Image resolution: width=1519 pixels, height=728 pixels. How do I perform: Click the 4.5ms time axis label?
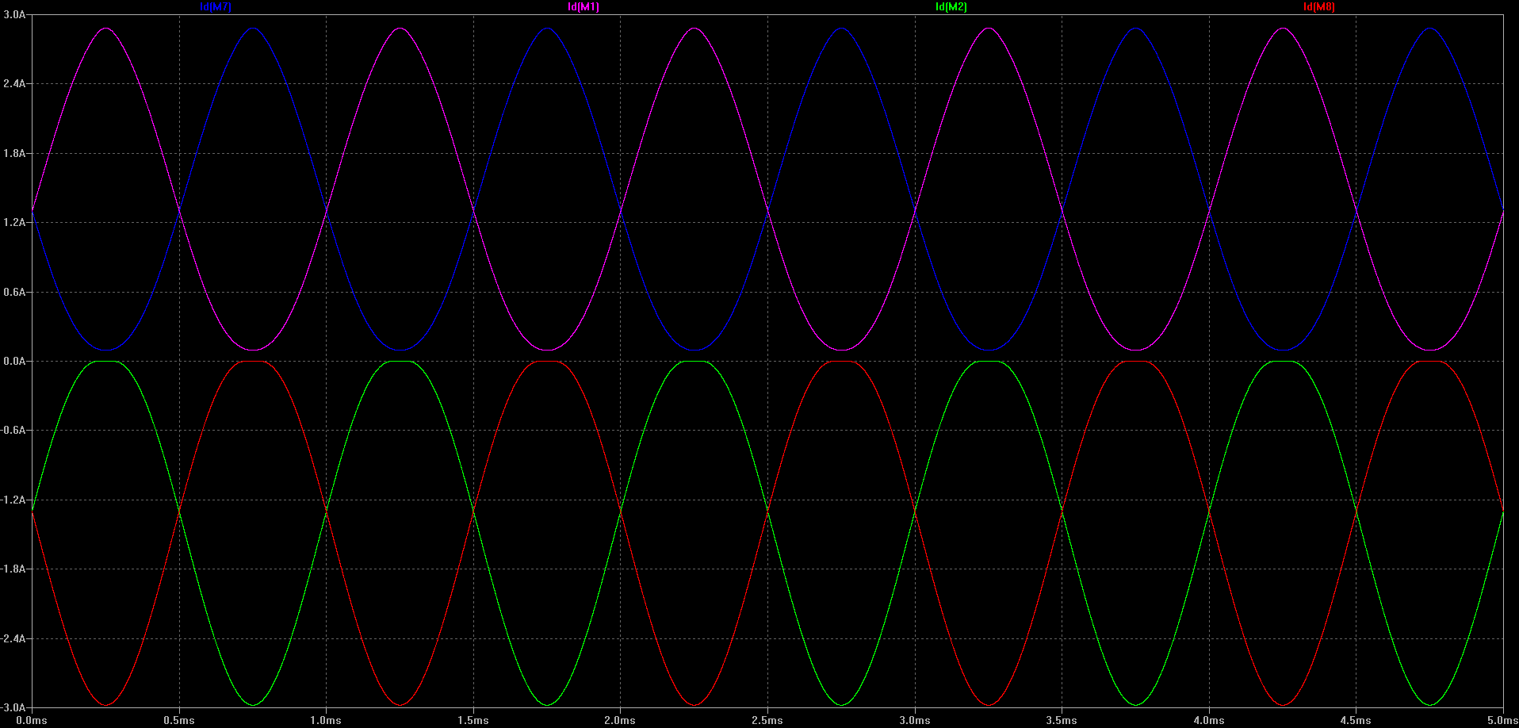click(x=1356, y=721)
